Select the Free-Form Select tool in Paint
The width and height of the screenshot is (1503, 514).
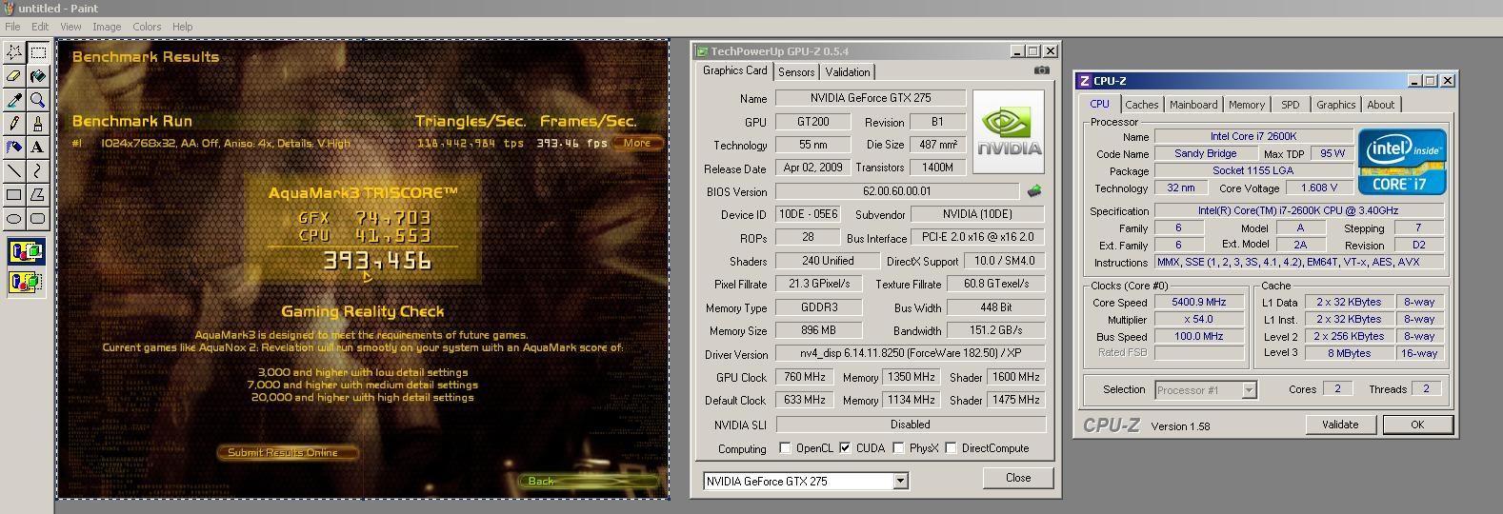click(x=14, y=52)
